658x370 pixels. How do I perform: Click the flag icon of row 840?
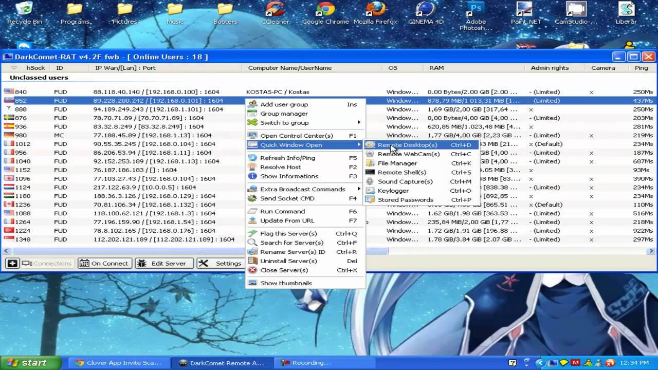tap(9, 92)
